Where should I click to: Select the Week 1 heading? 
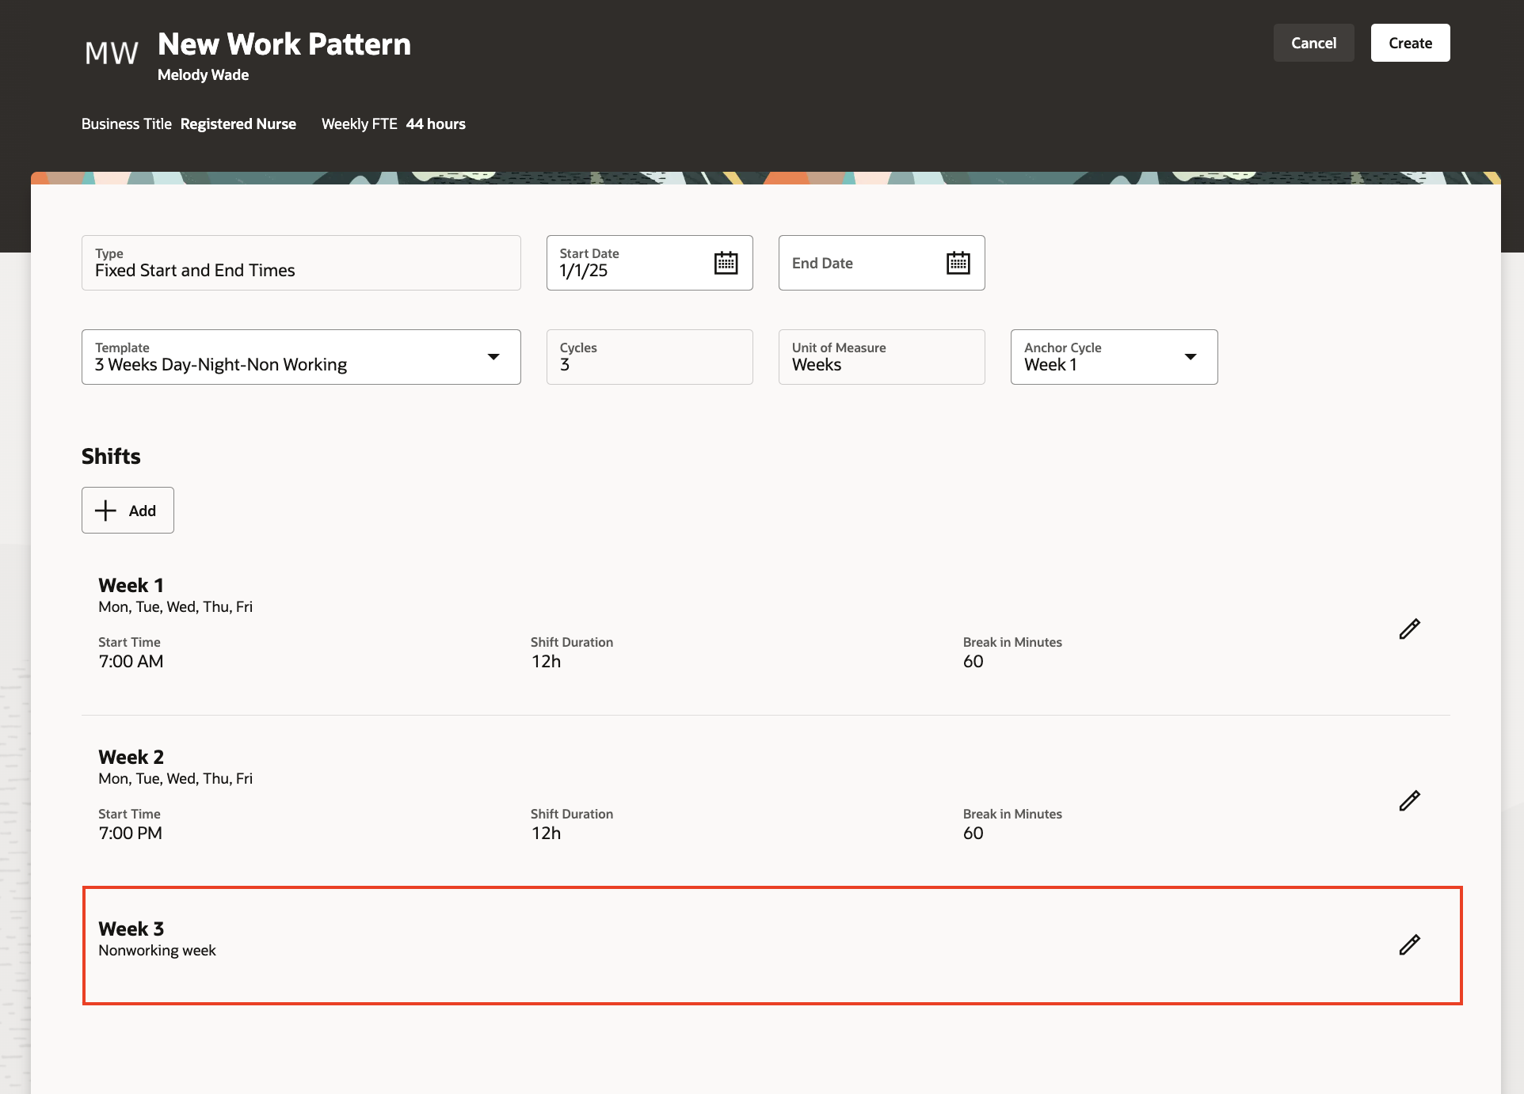click(131, 585)
